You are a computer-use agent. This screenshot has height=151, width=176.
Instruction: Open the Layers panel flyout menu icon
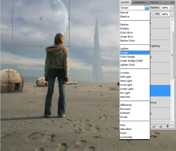pyautogui.click(x=172, y=2)
